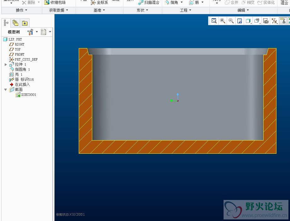290x221 pixels.
Task: Open the View Manager camera icon
Action: 266,21
